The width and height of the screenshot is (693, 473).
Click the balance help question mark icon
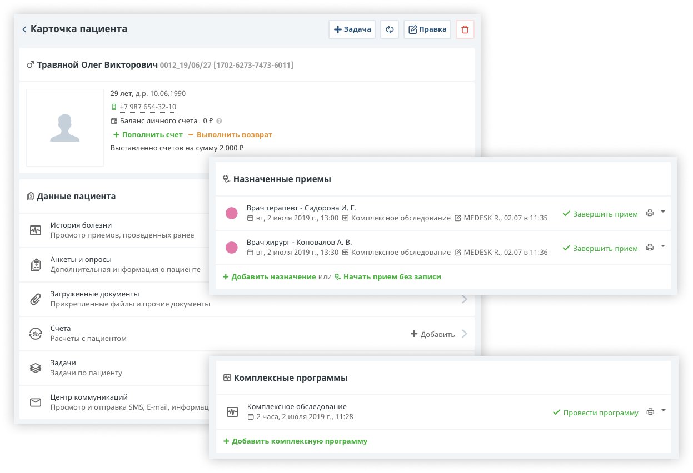(x=219, y=121)
